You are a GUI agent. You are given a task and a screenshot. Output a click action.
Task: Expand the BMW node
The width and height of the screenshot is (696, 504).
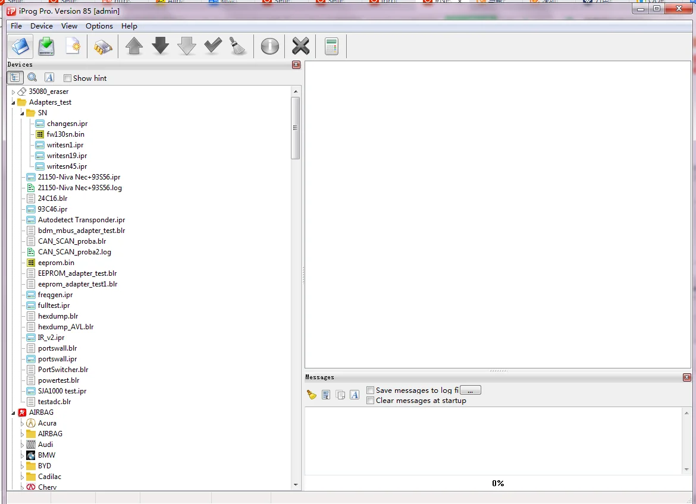click(x=22, y=456)
